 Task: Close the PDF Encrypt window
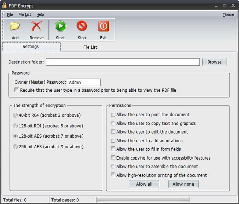(x=233, y=6)
